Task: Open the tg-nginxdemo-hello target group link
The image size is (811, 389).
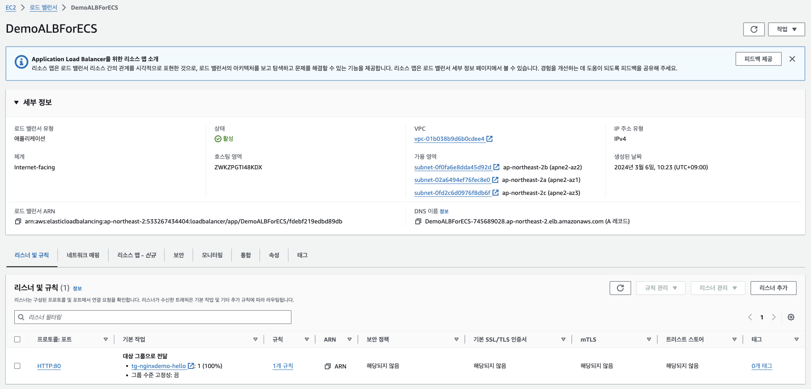Action: click(x=159, y=366)
